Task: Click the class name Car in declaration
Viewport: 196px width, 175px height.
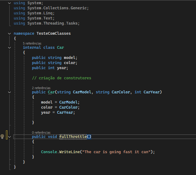Action: click(x=60, y=48)
